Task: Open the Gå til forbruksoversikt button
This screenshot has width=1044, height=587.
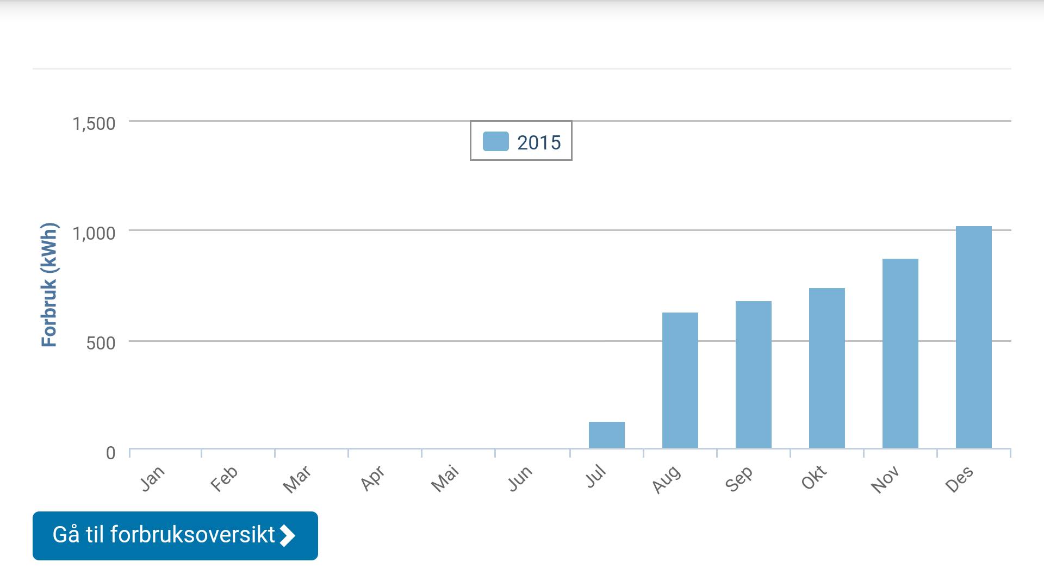Action: pos(175,535)
